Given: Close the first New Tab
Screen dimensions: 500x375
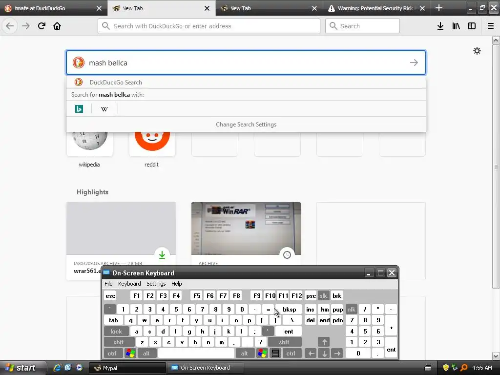Looking at the screenshot, I should tap(207, 8).
